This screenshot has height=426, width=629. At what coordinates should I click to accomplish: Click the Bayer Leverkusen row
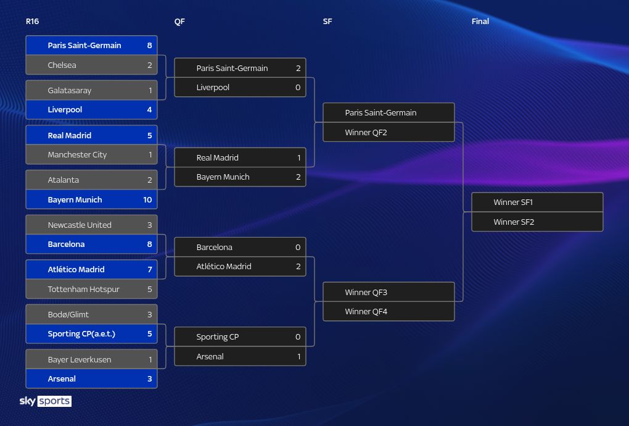click(91, 359)
